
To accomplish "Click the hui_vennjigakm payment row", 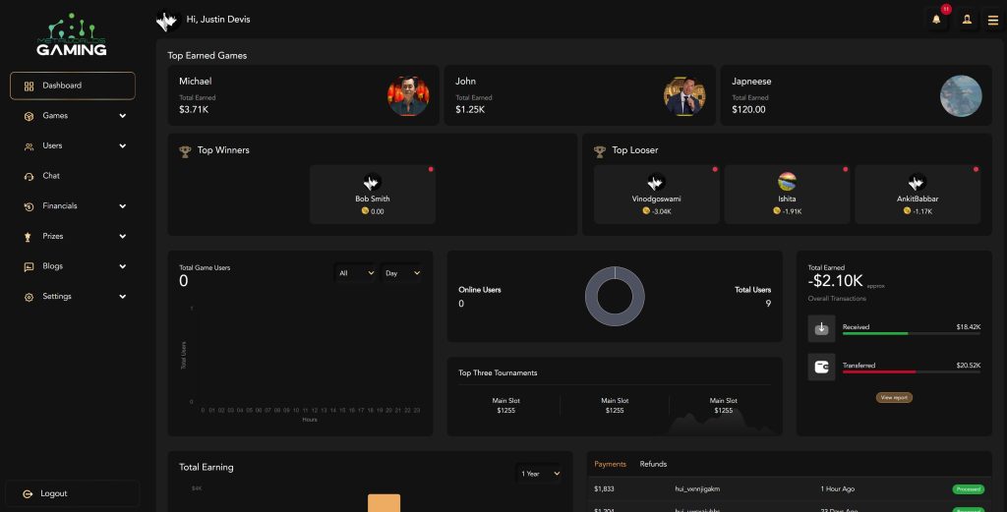I will point(790,488).
